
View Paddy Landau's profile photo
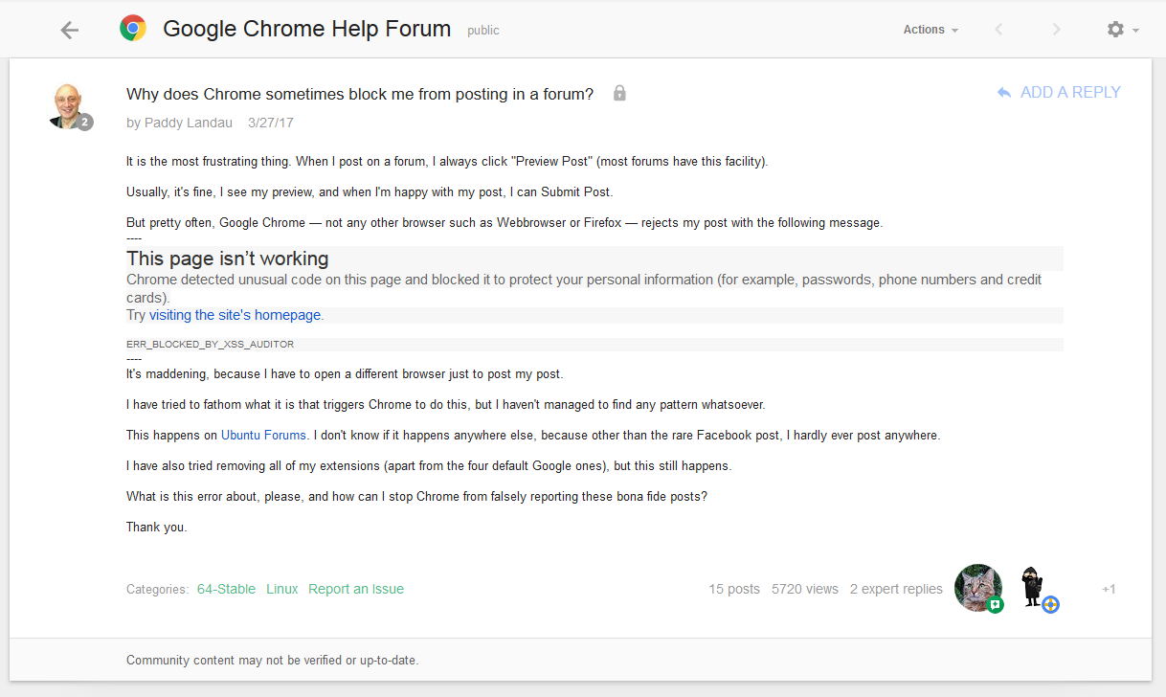[x=67, y=105]
